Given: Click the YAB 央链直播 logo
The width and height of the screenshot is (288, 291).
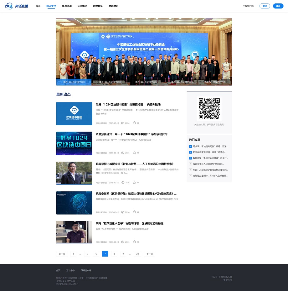Looking at the screenshot, I should pyautogui.click(x=16, y=6).
